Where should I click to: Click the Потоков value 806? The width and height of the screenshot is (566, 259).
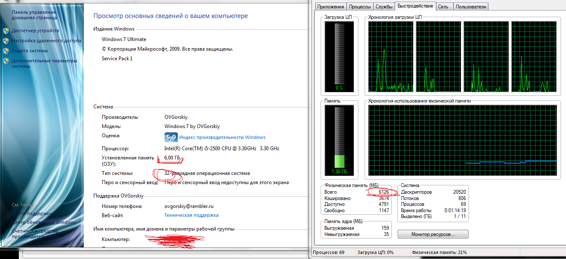tap(462, 198)
